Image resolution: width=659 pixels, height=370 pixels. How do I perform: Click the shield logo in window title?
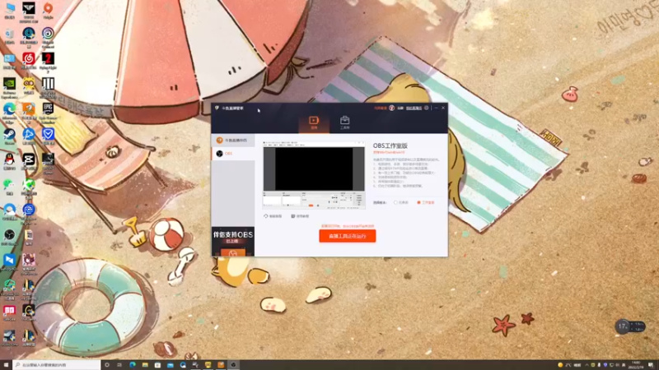[x=217, y=108]
